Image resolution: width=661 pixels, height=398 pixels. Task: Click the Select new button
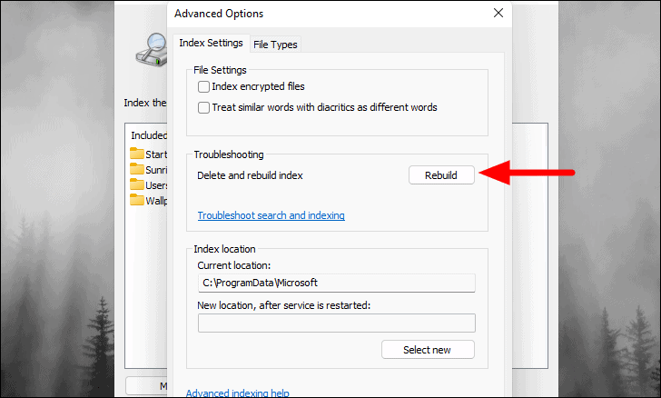coord(428,350)
